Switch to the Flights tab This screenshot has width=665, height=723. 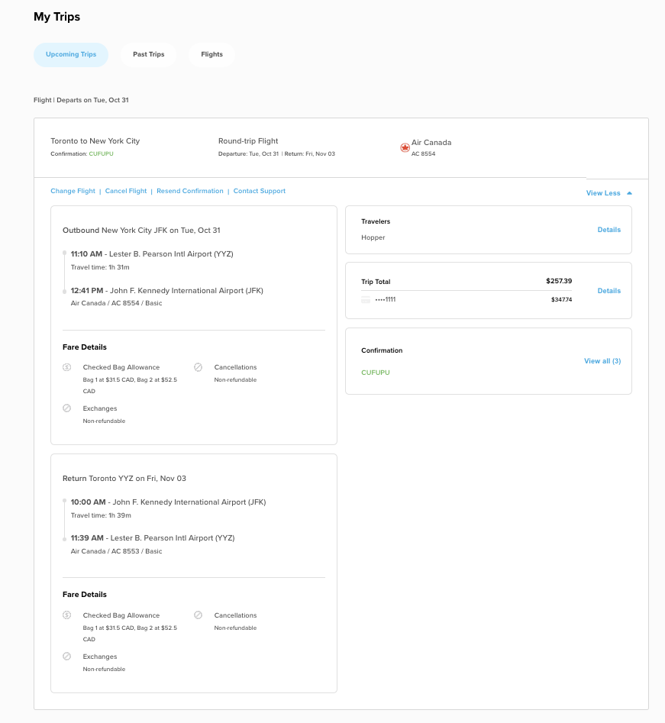click(x=211, y=54)
